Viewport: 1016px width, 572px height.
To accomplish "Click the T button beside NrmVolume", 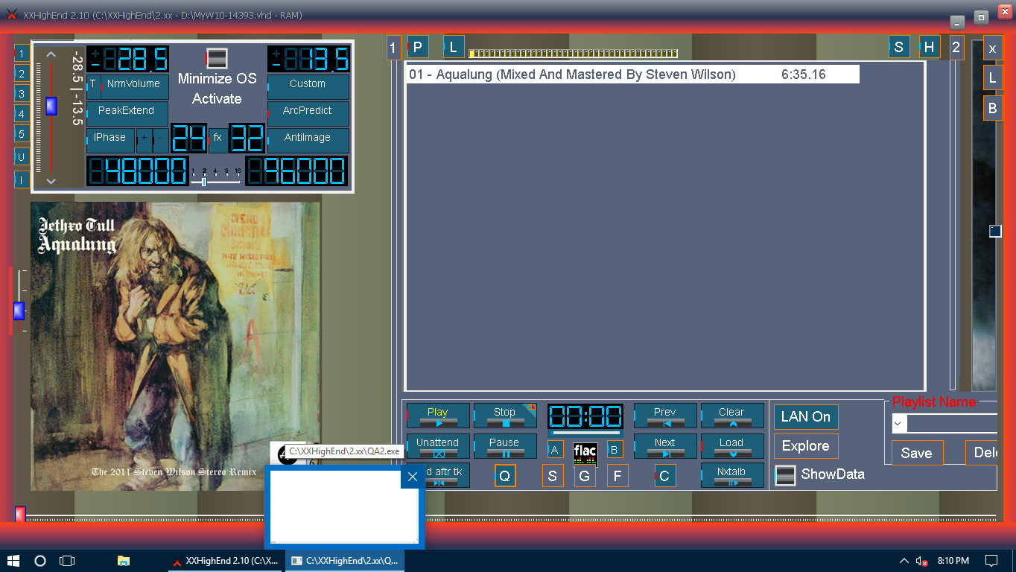I will pos(93,86).
